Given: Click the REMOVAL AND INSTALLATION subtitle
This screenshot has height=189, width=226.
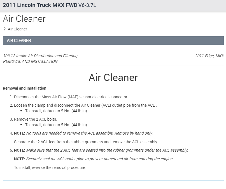Looking at the screenshot, I should pos(30,61).
